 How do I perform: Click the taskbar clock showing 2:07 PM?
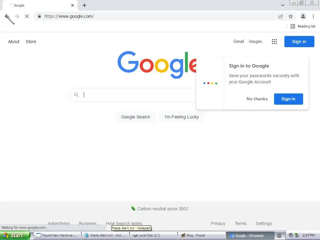(308, 235)
